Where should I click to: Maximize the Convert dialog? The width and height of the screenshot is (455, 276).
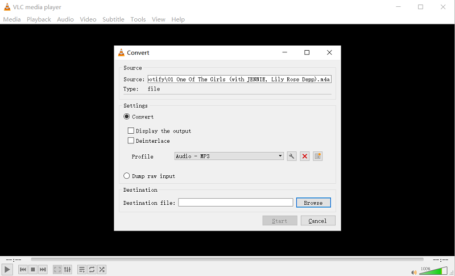[x=307, y=52]
